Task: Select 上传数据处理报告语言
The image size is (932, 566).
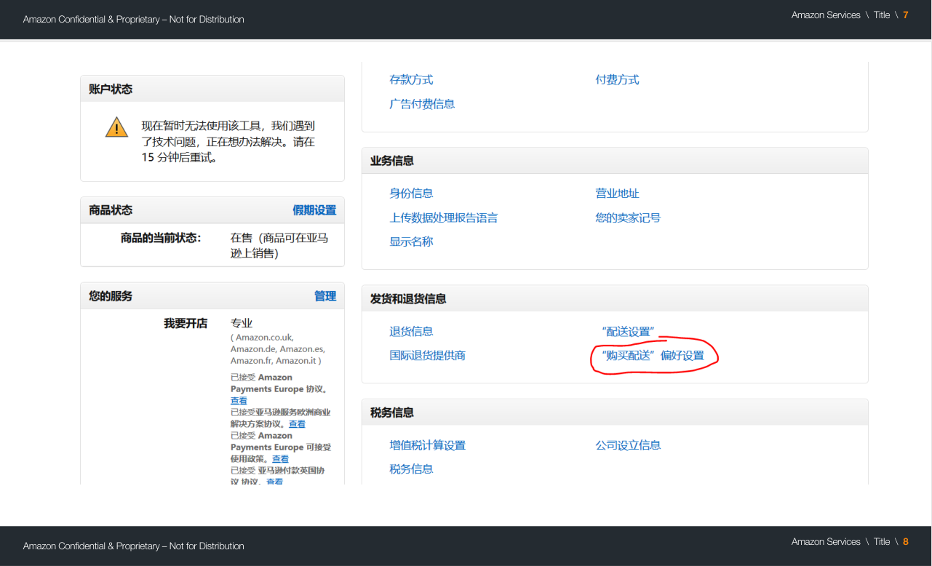Action: pos(443,218)
